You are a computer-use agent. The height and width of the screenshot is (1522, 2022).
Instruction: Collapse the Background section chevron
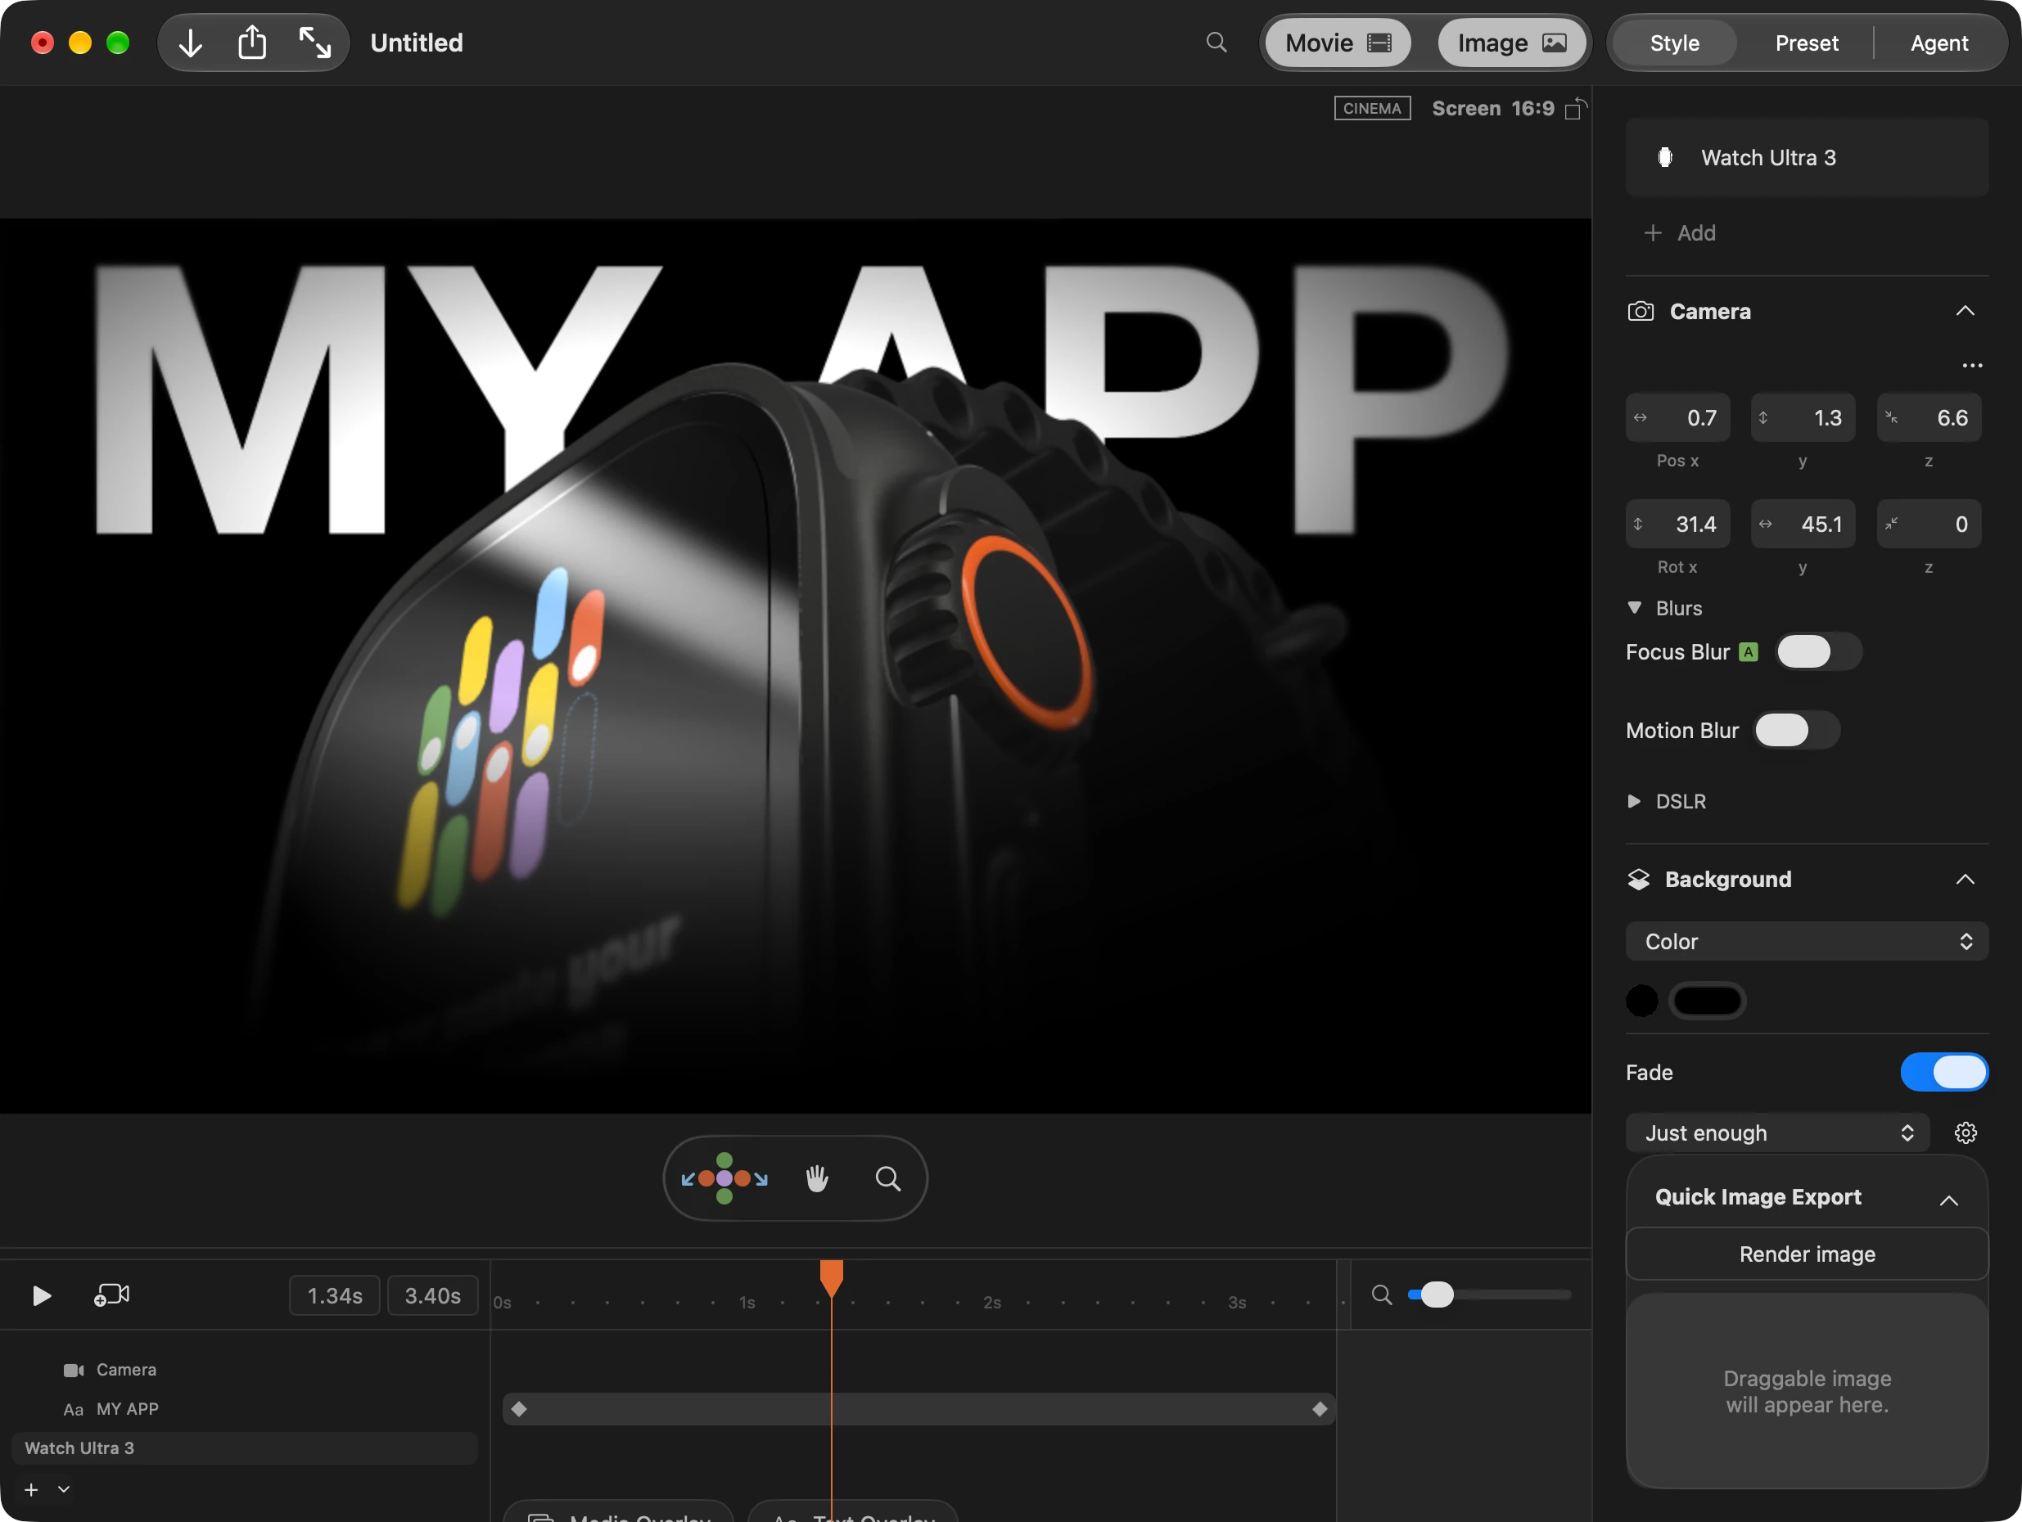coord(1965,880)
